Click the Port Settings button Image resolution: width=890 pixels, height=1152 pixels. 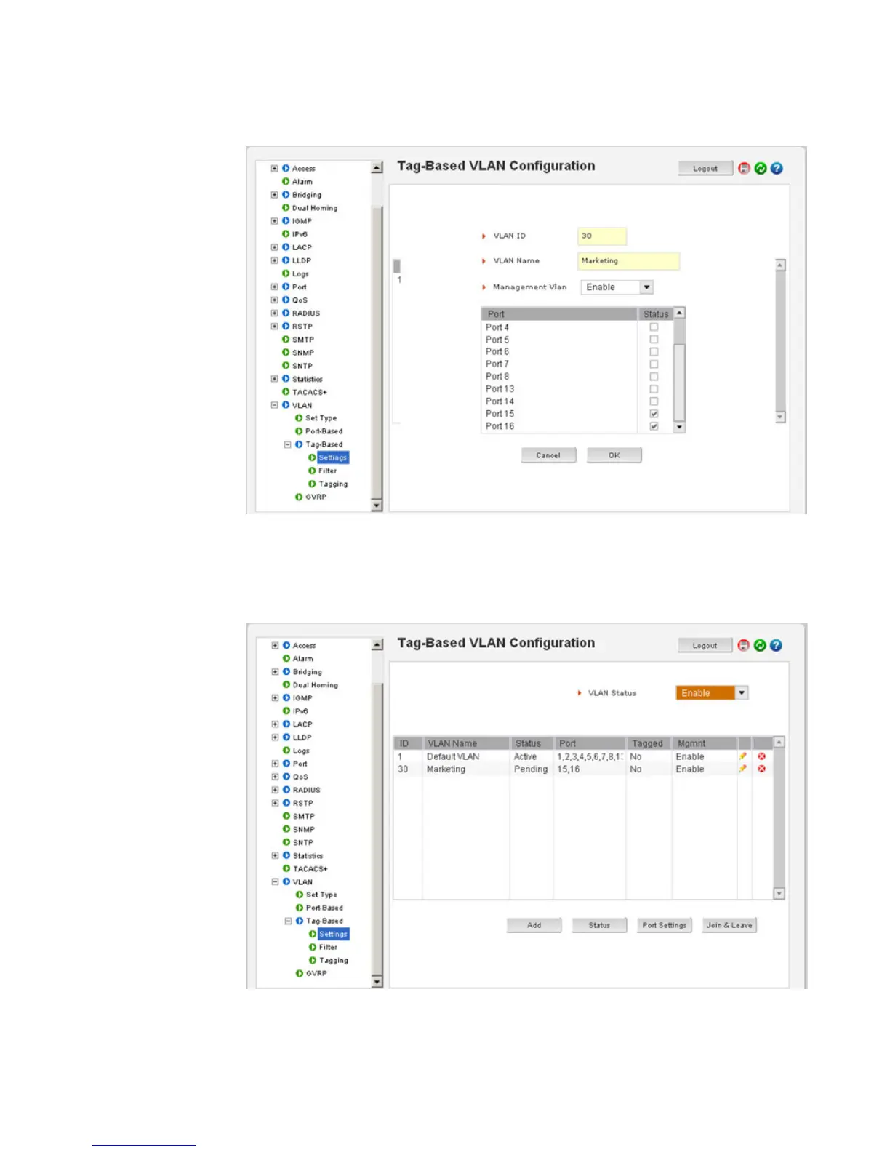665,925
